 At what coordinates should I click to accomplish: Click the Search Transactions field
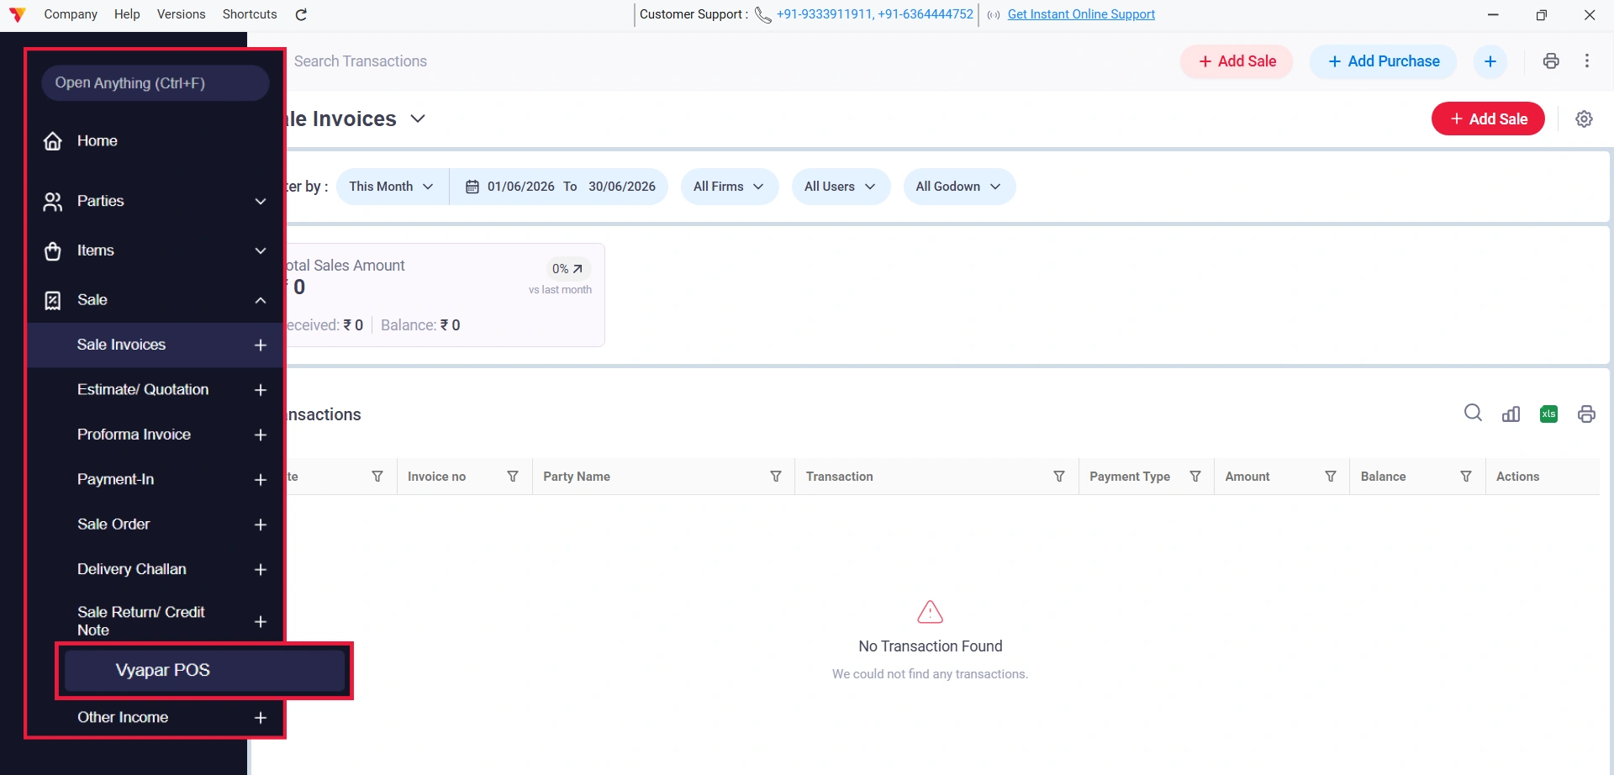361,61
